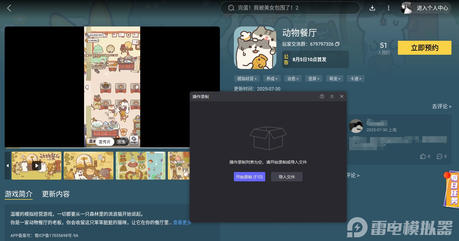Image resolution: width=459 pixels, height=241 pixels.
Task: Focus the game search field
Action: (290, 8)
